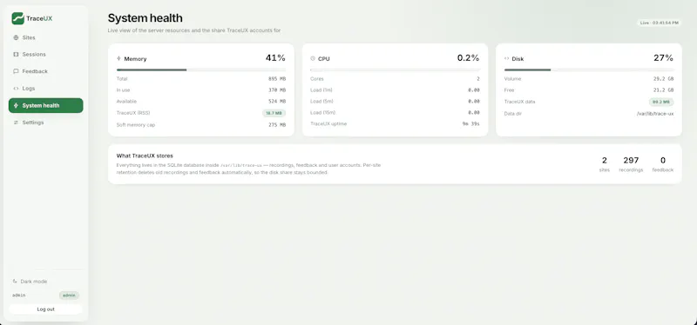Click the 0 feedback counter
697x325 pixels.
coord(663,164)
